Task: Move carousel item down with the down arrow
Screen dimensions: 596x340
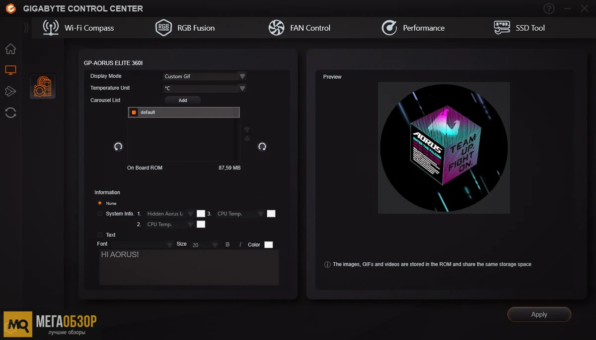Action: [247, 138]
